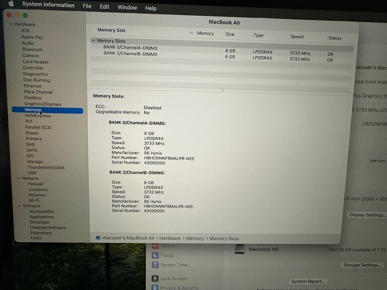Select Disc Burning in the sidebar
387x290 pixels.
pyautogui.click(x=37, y=80)
